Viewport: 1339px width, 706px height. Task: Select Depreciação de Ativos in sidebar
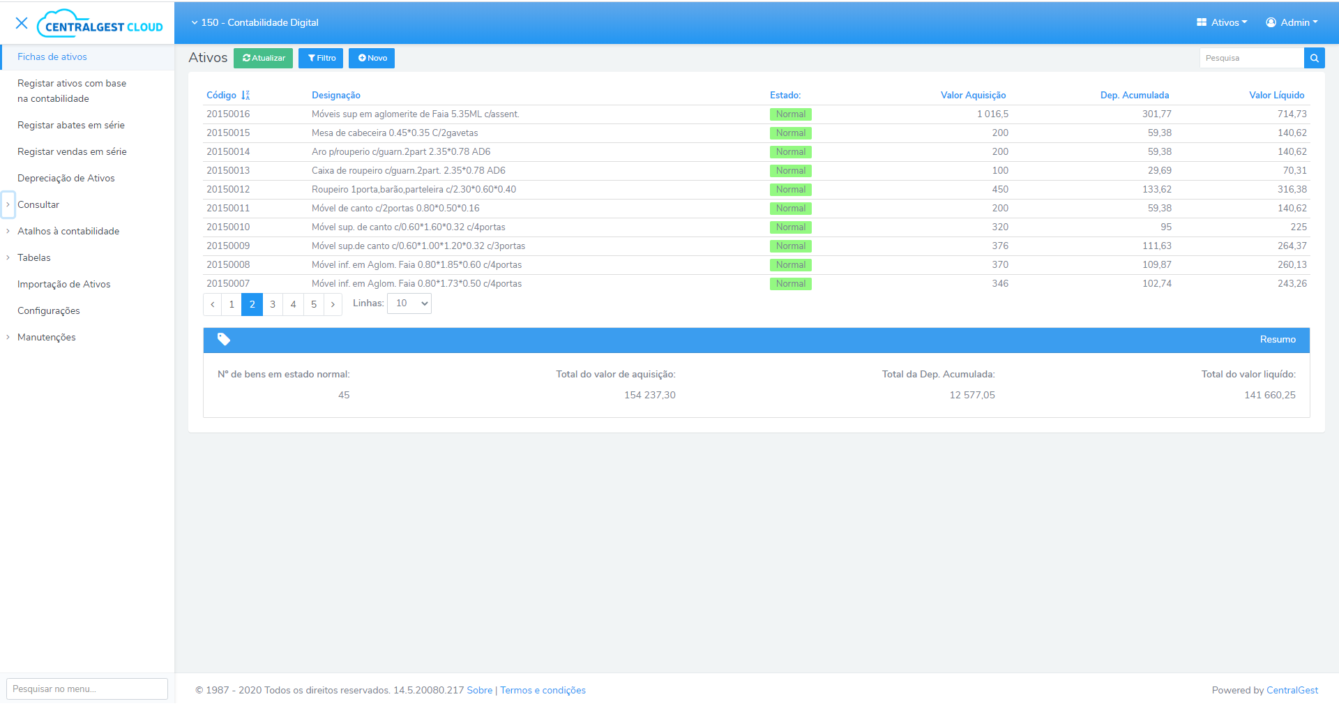pos(66,178)
